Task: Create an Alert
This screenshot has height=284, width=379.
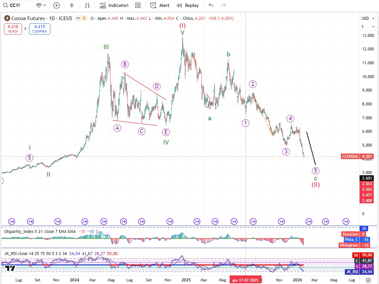Action: pos(160,5)
